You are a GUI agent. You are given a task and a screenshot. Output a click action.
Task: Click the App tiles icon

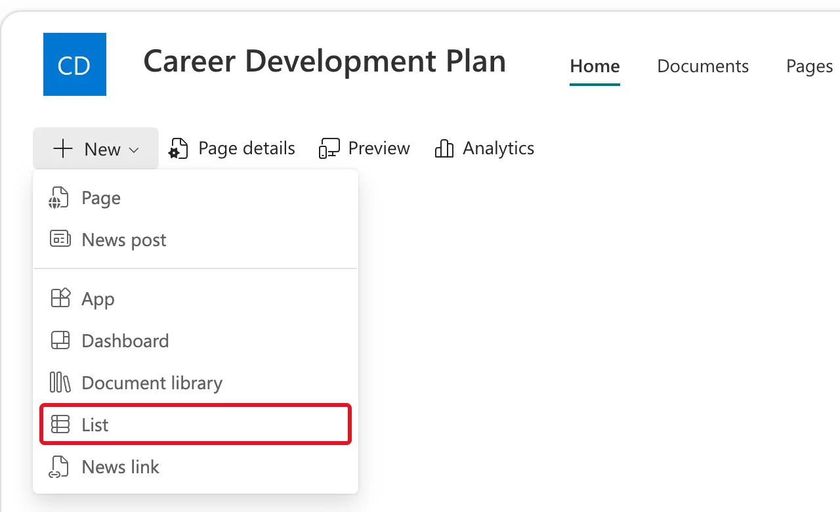click(x=60, y=298)
